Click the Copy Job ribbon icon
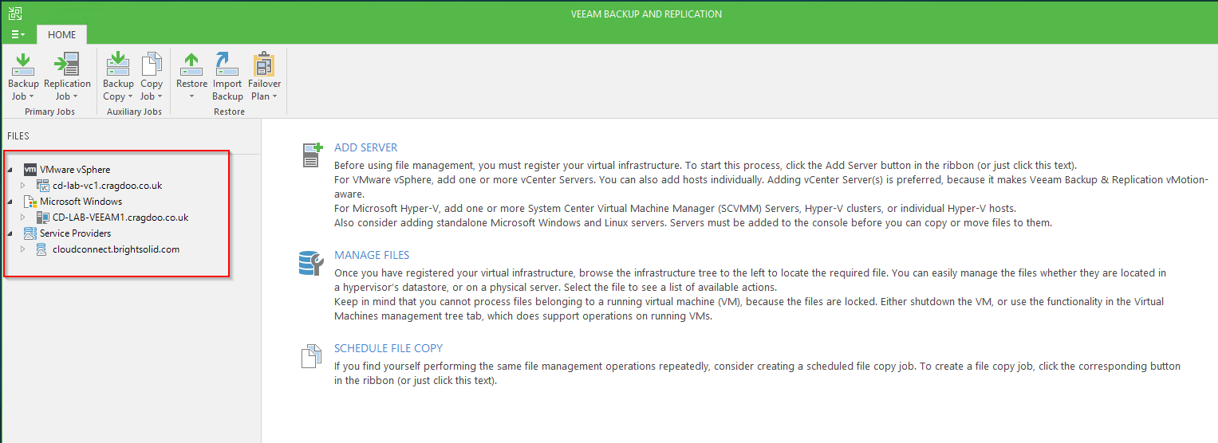The width and height of the screenshot is (1218, 443). tap(152, 64)
